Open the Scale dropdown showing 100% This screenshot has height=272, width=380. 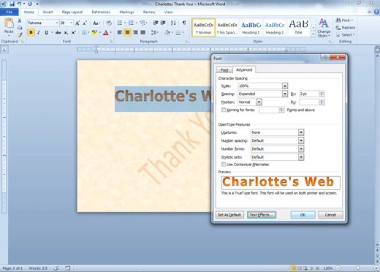(285, 86)
